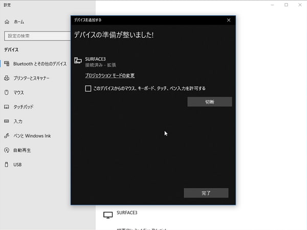The image size is (307, 230).
Task: Click the 接続済み - 拡張 status text
Action: pos(100,65)
